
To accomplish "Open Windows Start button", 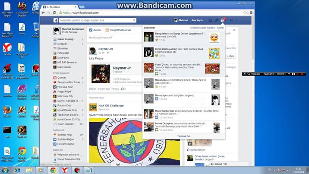I will tap(5, 170).
